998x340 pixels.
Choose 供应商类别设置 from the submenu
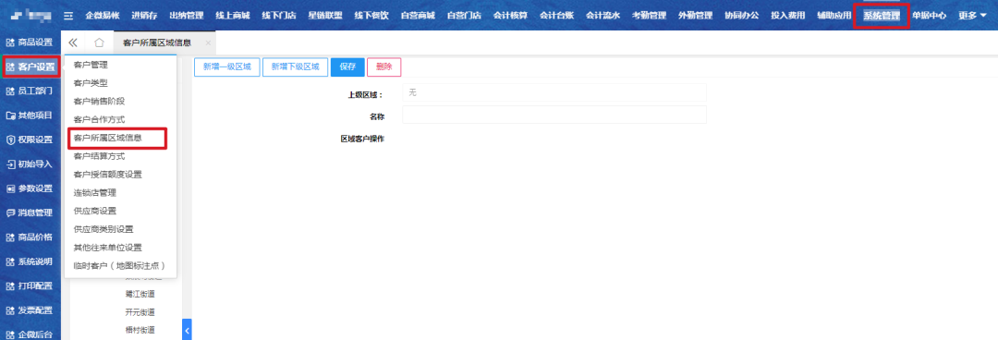103,229
